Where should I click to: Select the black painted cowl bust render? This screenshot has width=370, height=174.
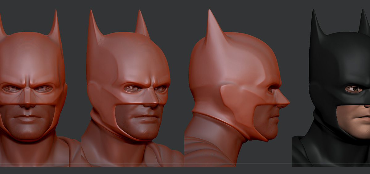coord(331,88)
